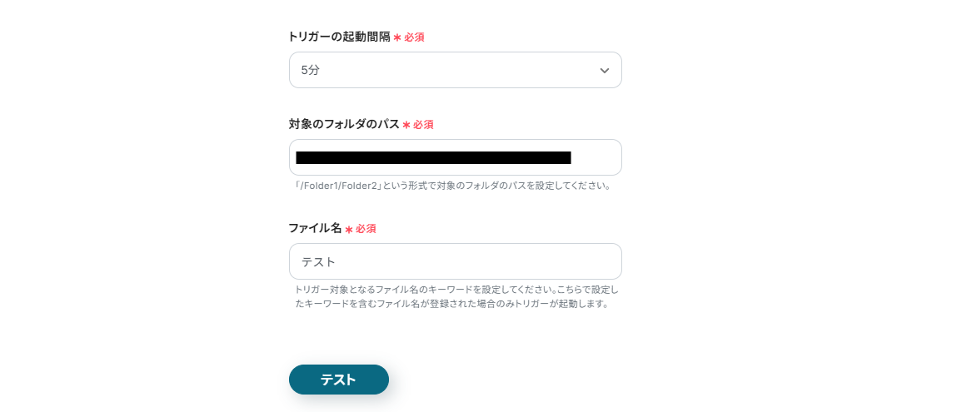
Task: Click the ファイル名 label
Action: click(315, 228)
